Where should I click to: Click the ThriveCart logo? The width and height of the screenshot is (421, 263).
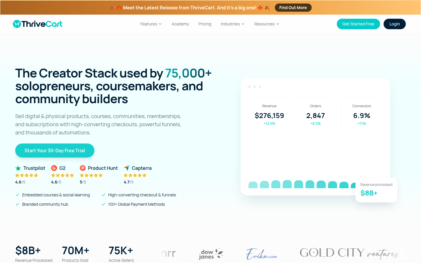point(38,24)
